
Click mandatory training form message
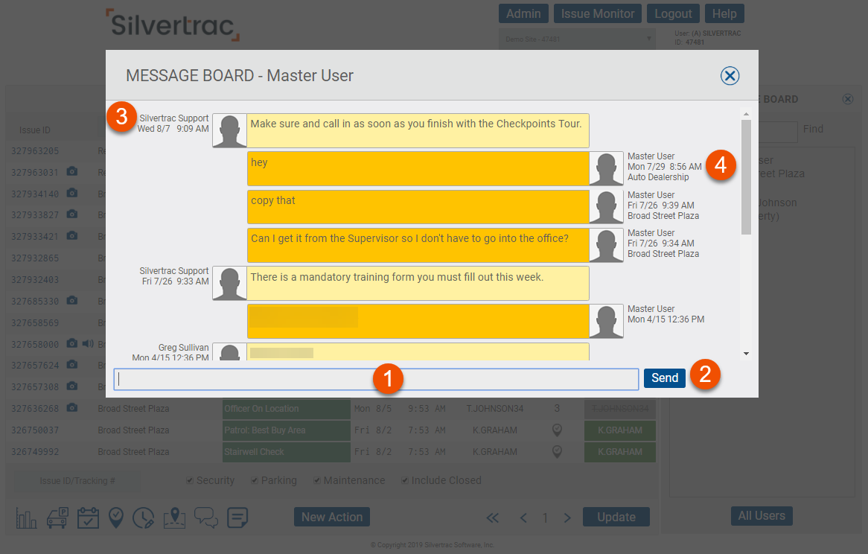coord(418,284)
